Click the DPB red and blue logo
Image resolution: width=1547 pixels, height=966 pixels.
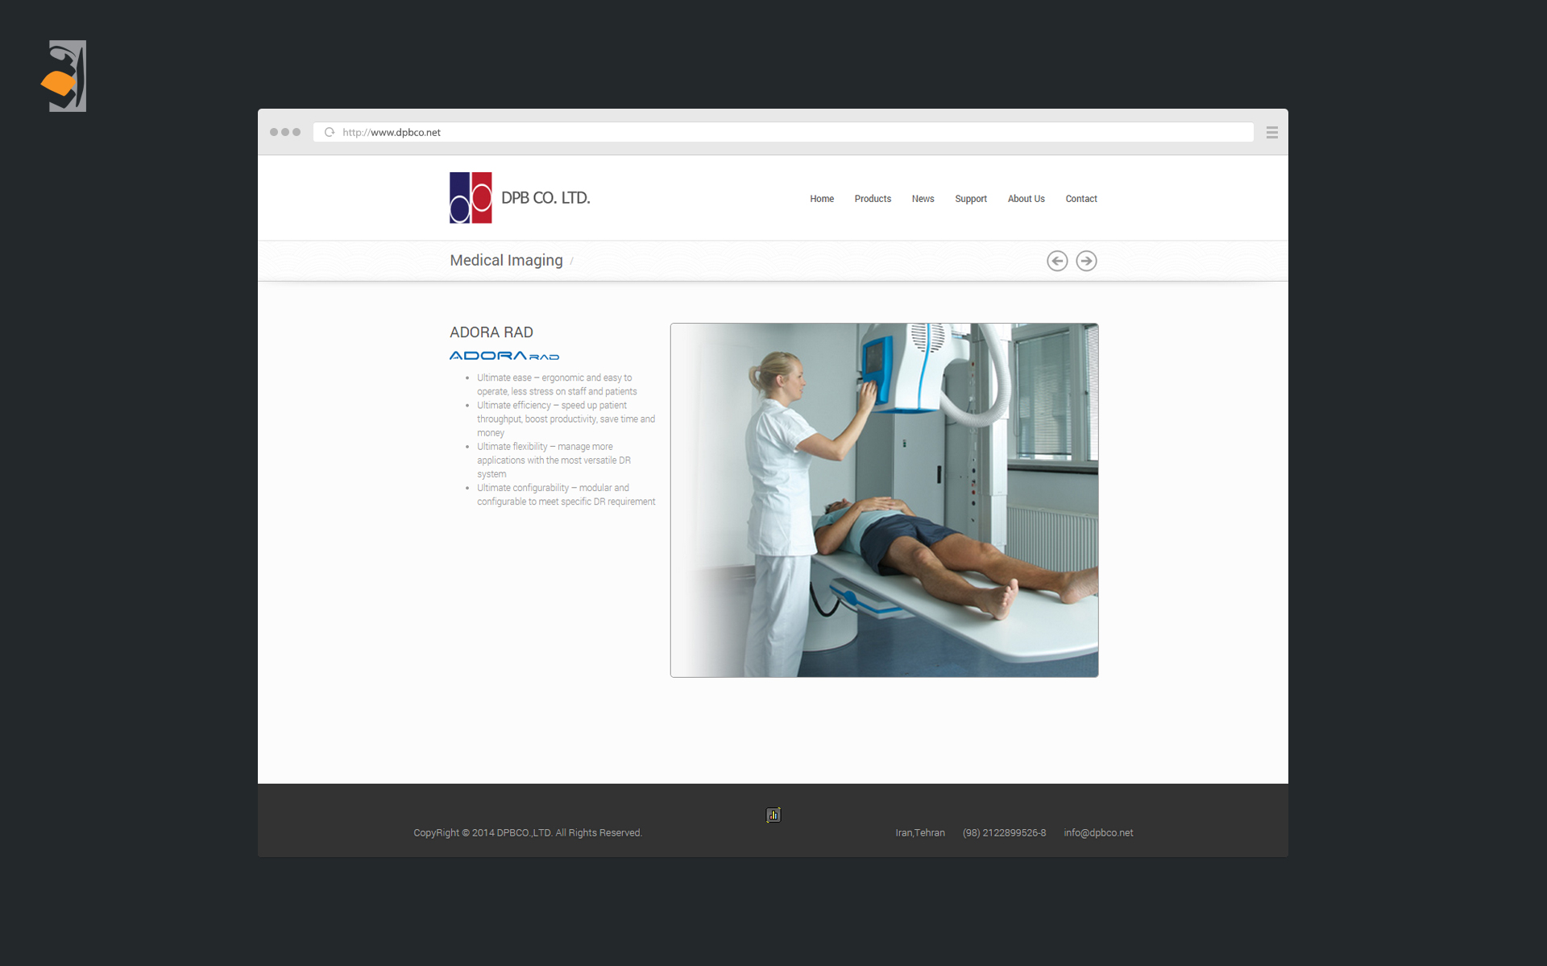pyautogui.click(x=471, y=197)
